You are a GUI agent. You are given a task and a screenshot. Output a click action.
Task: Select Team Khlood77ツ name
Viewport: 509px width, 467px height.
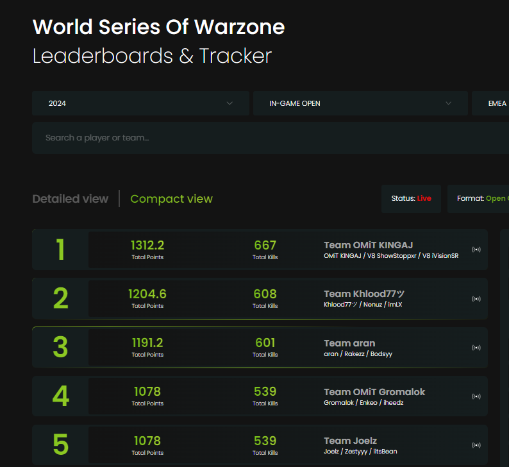364,294
